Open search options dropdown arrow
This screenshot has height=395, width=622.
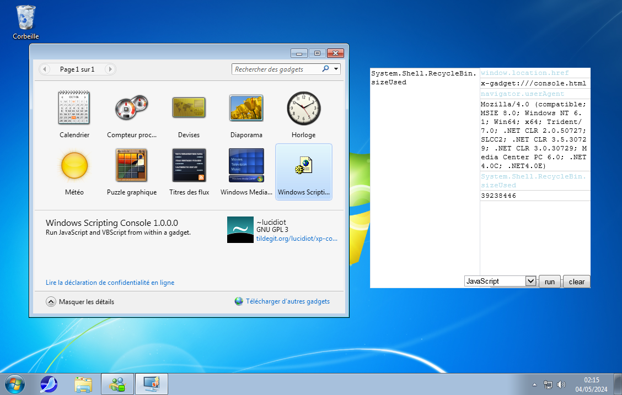336,69
